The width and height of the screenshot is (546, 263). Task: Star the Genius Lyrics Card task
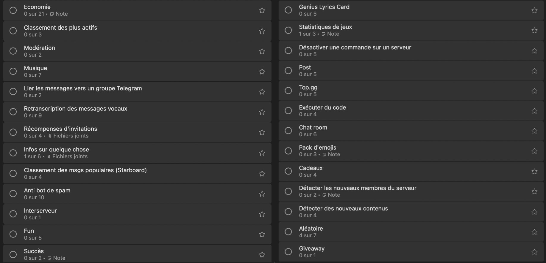coord(534,10)
